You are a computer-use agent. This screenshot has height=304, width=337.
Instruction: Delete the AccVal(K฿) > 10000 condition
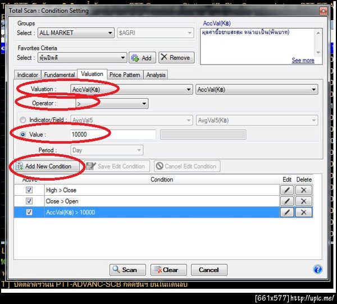point(303,213)
